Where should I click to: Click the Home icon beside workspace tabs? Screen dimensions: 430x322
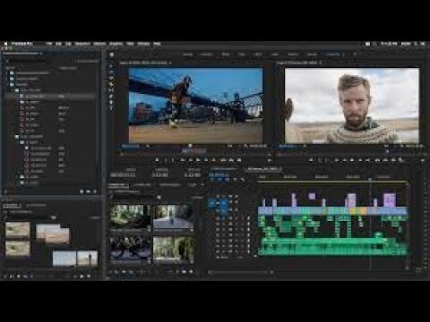coord(112,55)
